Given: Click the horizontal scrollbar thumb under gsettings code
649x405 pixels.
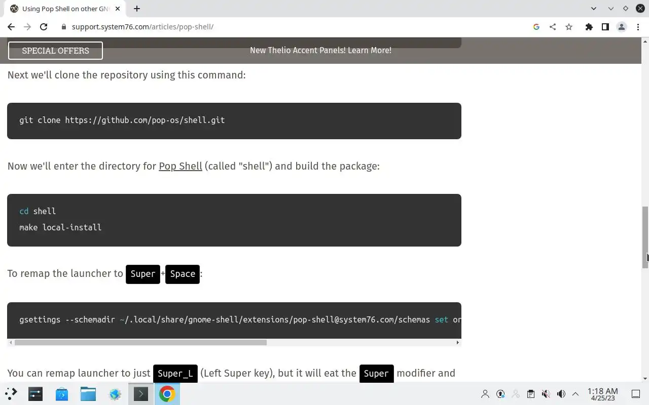Looking at the screenshot, I should click(140, 342).
